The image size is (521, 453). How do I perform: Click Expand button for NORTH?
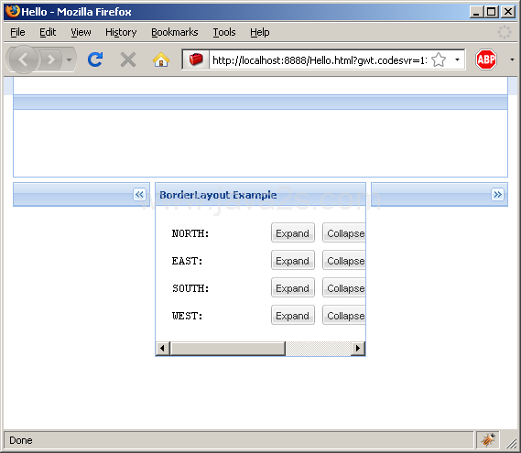tap(293, 233)
